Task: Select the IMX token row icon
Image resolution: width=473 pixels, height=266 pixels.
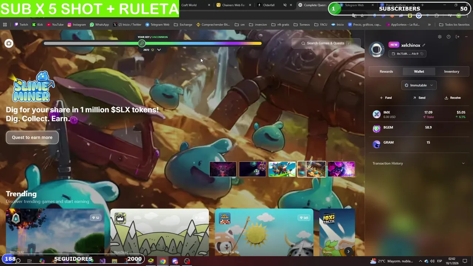Action: point(377,115)
